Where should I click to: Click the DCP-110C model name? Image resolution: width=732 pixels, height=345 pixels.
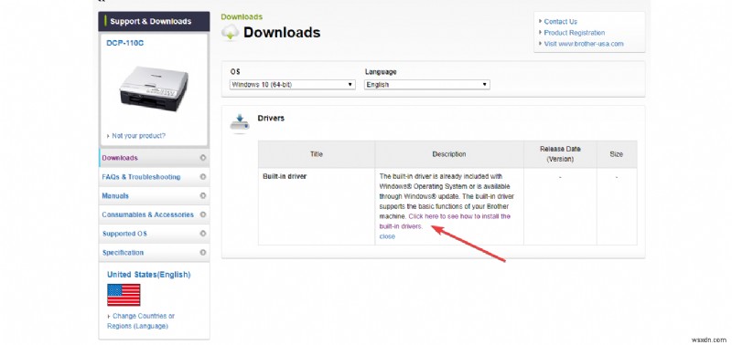point(125,43)
